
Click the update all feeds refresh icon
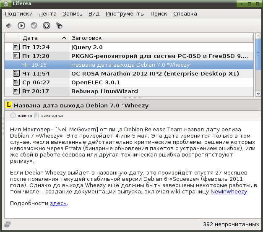click(x=47, y=26)
